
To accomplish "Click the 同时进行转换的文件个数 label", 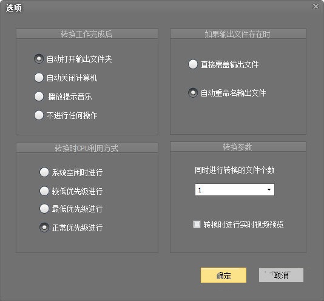I will click(235, 170).
